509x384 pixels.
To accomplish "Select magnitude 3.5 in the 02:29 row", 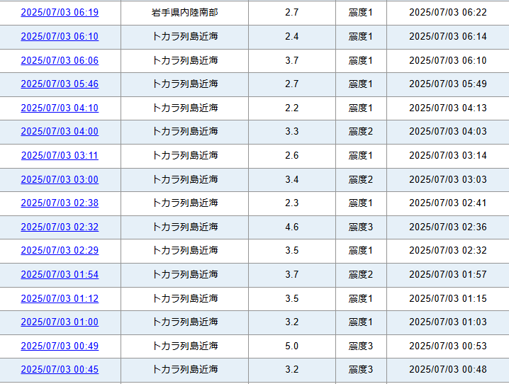I will pos(292,250).
